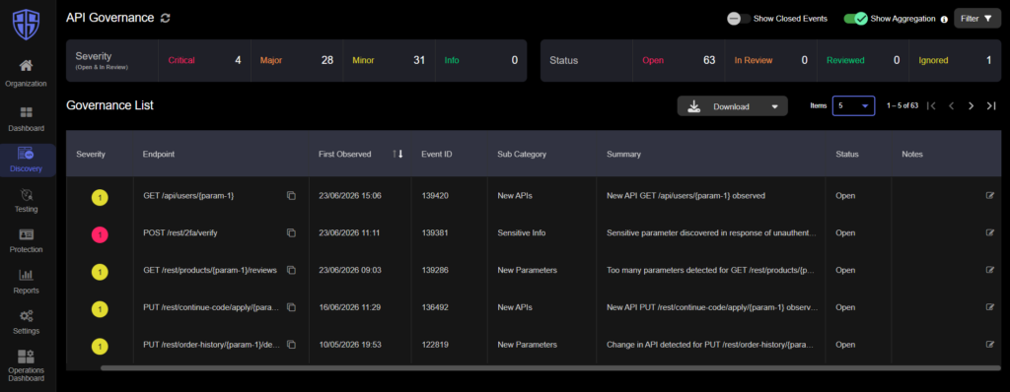Click the Sensitive Info sub category cell

click(521, 233)
